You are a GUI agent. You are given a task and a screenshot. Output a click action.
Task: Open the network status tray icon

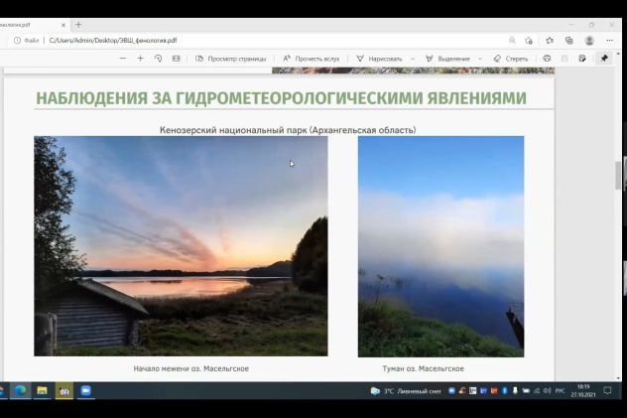click(537, 391)
